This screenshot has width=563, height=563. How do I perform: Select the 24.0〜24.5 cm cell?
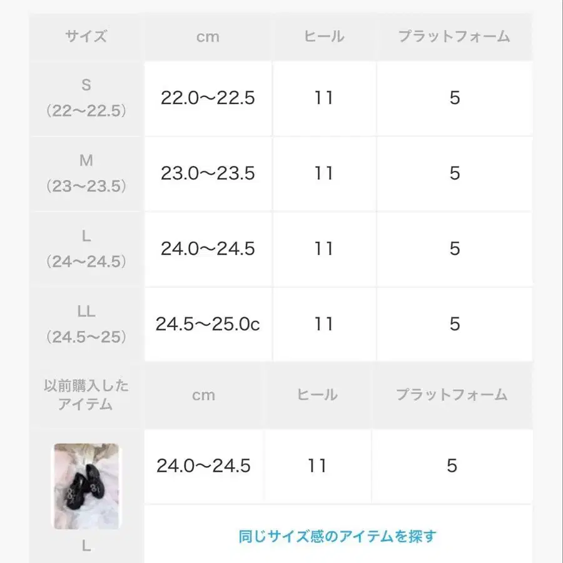[x=208, y=248]
